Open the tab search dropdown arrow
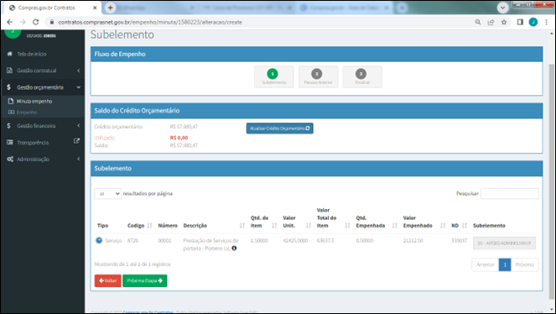The height and width of the screenshot is (314, 556). (502, 8)
